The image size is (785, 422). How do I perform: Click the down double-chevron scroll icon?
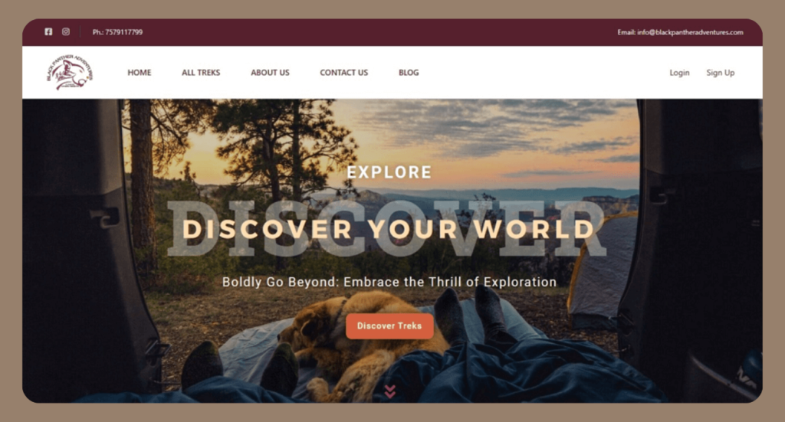tap(390, 391)
